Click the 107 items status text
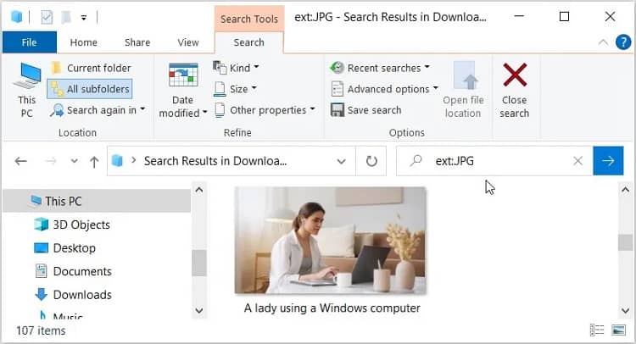Screen dimensions: 636x344 pos(41,330)
